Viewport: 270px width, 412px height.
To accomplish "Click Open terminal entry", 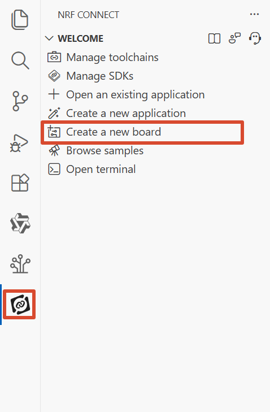I will click(x=101, y=169).
